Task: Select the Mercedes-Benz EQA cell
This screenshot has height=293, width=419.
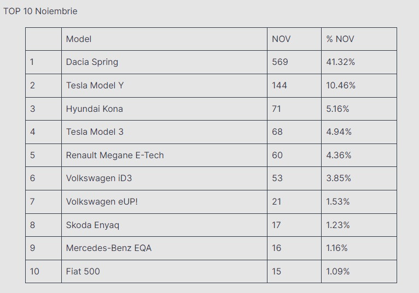Action: (x=108, y=248)
